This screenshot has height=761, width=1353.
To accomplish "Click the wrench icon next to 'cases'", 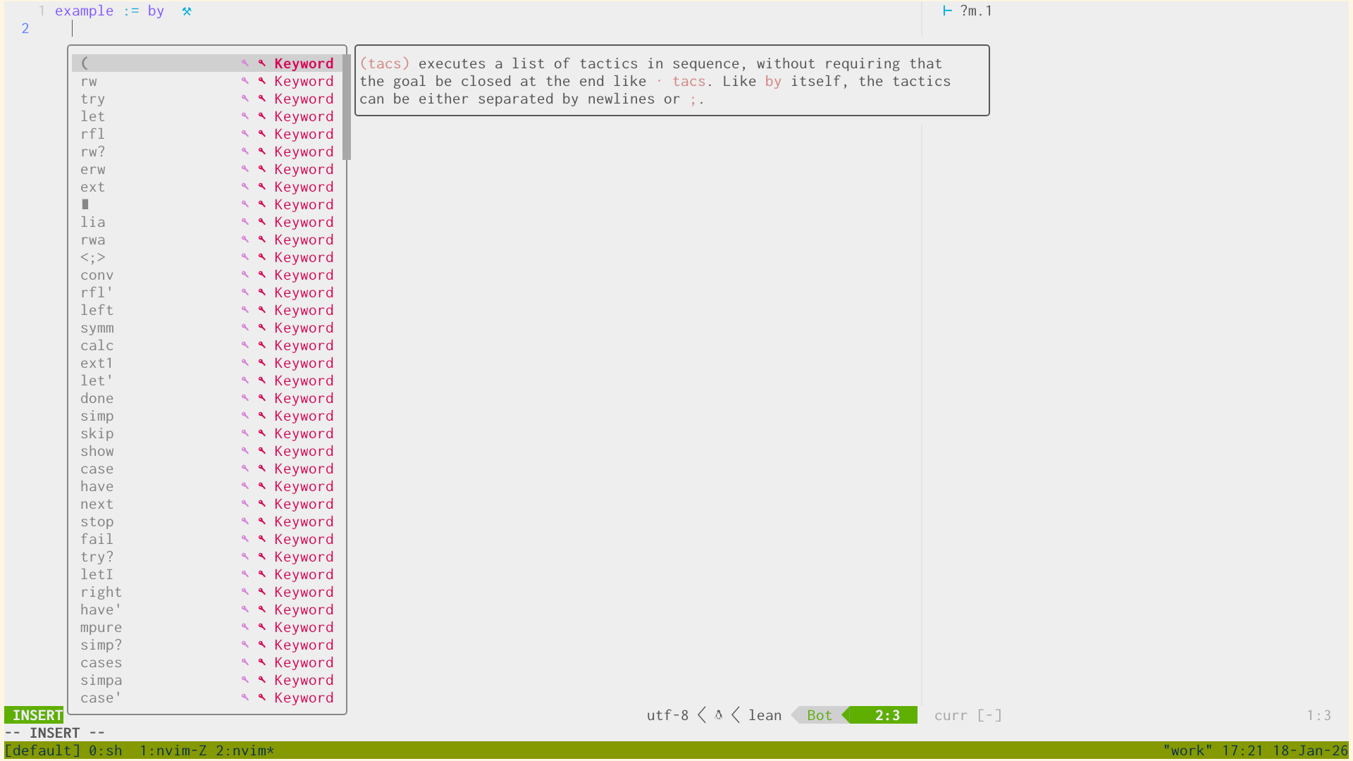I will click(x=261, y=662).
